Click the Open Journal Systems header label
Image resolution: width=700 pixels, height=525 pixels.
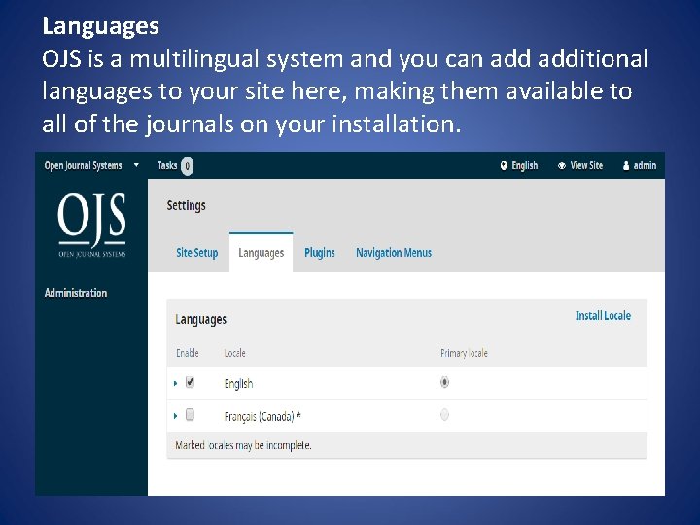click(83, 165)
